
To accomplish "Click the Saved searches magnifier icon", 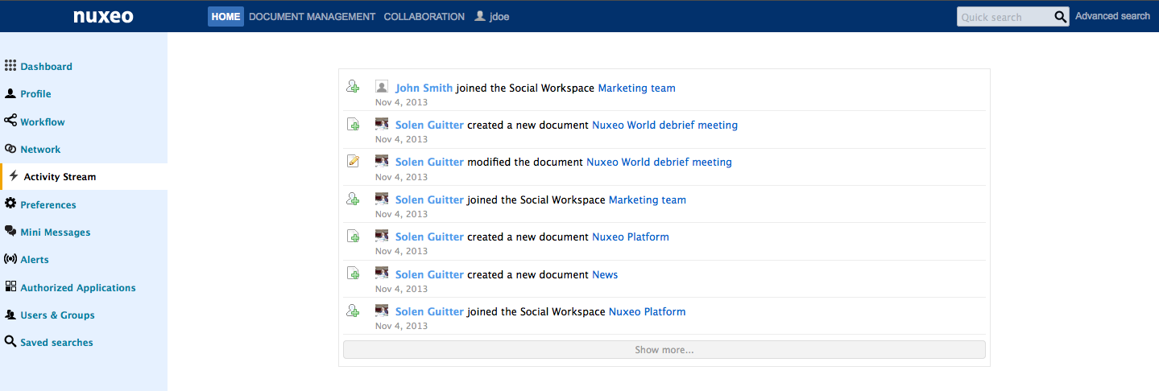I will [10, 342].
